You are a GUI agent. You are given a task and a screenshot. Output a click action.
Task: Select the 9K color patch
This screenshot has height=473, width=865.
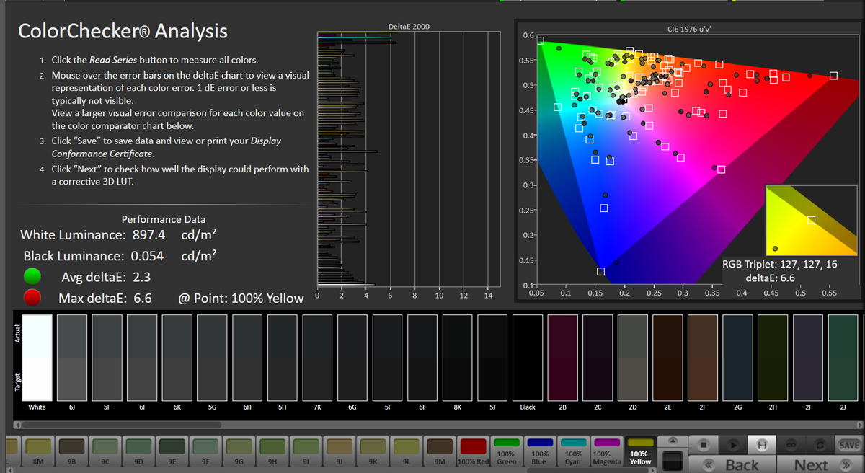point(373,451)
